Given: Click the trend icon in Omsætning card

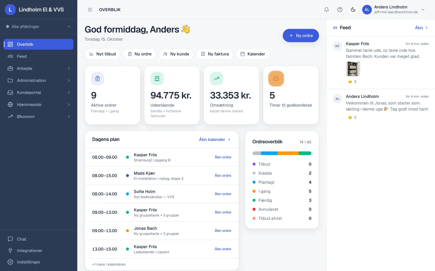Looking at the screenshot, I should pyautogui.click(x=217, y=79).
